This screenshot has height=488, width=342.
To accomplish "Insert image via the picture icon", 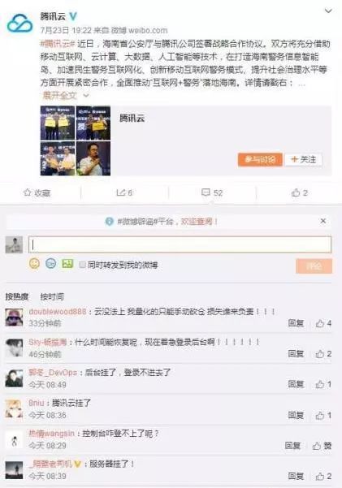I will click(x=67, y=264).
